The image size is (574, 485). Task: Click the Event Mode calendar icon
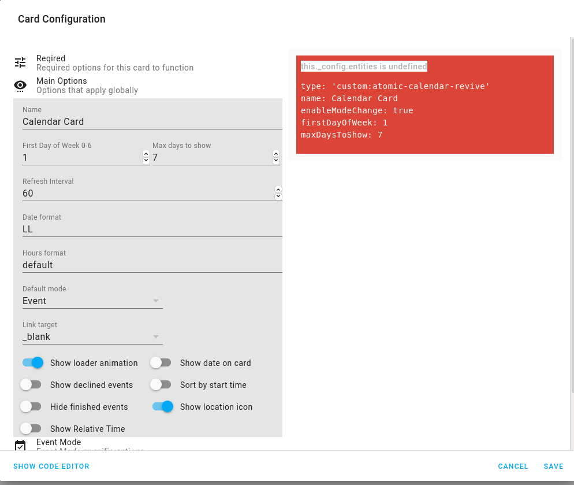point(20,446)
